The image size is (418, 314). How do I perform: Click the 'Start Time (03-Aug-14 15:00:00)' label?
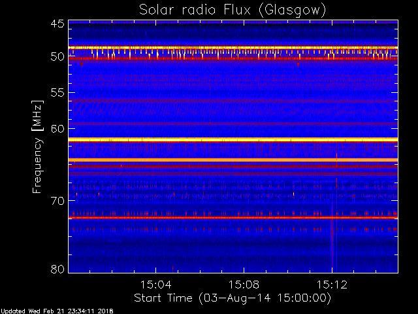(x=233, y=298)
